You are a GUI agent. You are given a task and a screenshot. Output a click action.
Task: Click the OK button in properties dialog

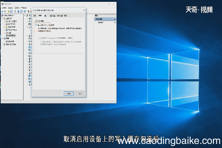coord(69,94)
